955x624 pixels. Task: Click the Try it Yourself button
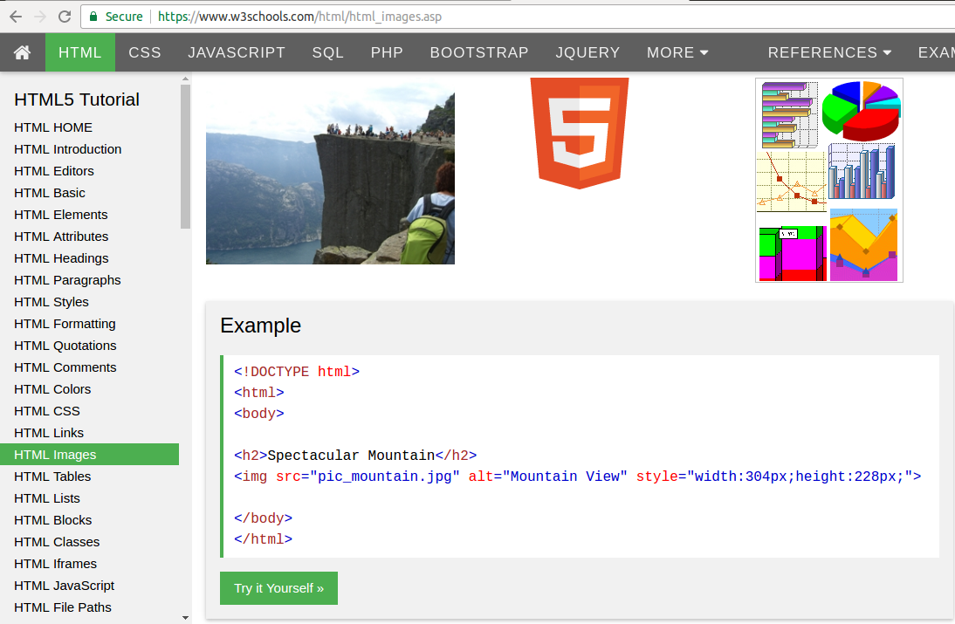pos(279,588)
